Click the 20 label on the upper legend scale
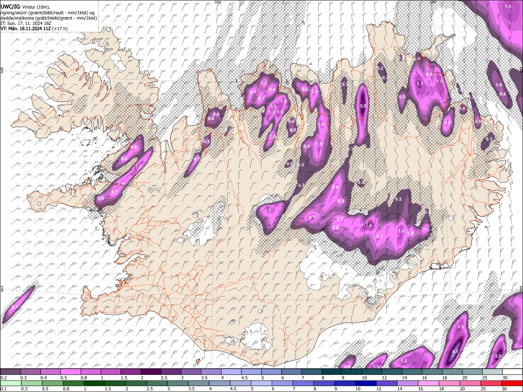Image resolution: width=523 pixels, height=392 pixels. pos(465,378)
